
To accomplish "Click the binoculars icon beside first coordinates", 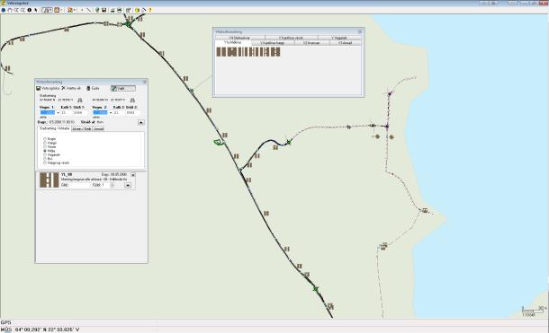I will 80,101.
